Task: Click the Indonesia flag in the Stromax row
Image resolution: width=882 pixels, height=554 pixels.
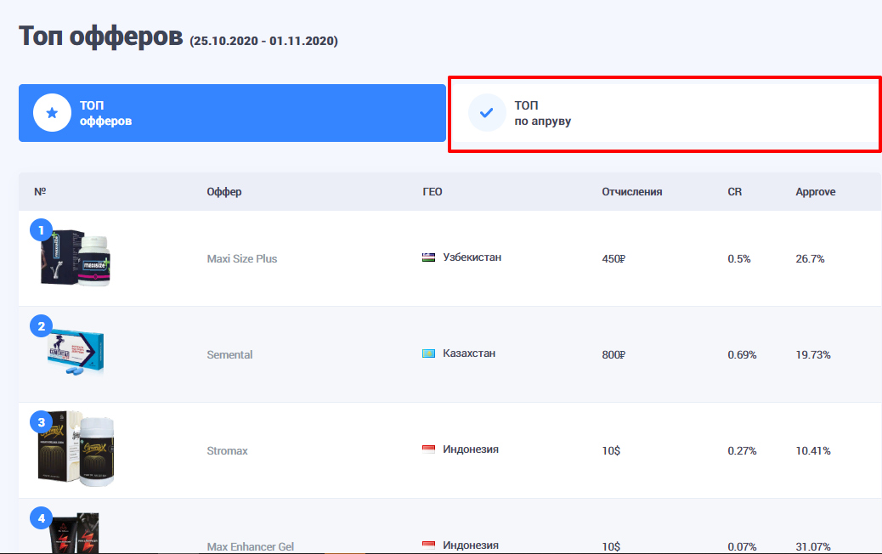Action: (x=428, y=449)
